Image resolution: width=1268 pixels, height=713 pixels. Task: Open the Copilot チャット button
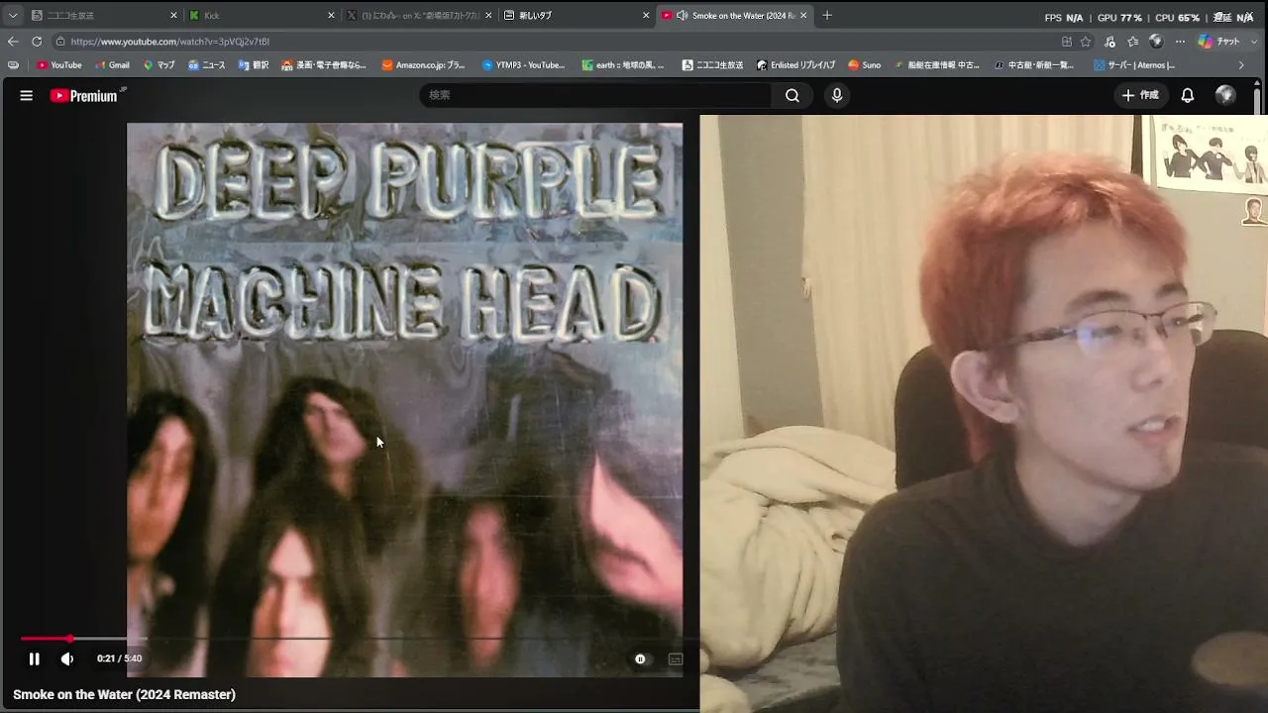click(1218, 42)
